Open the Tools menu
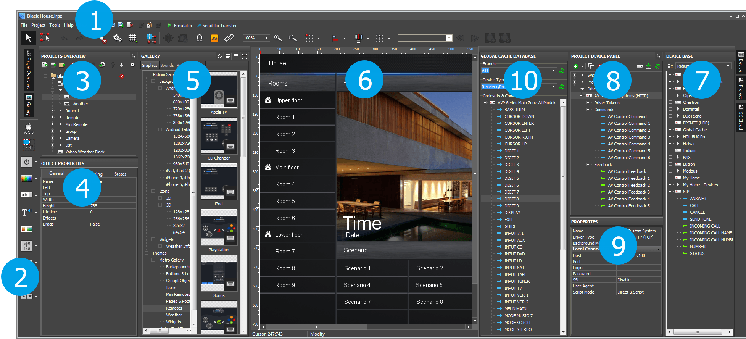This screenshot has width=746, height=339. point(55,25)
